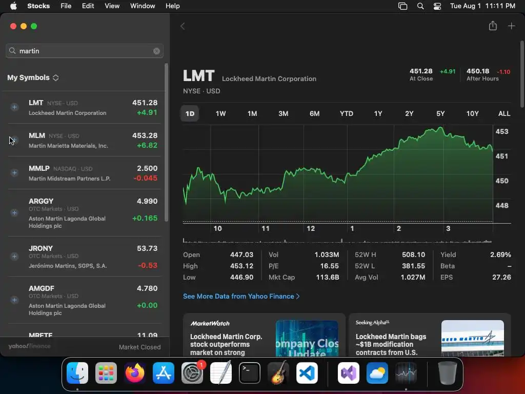
Task: Open the File menu
Action: [66, 6]
